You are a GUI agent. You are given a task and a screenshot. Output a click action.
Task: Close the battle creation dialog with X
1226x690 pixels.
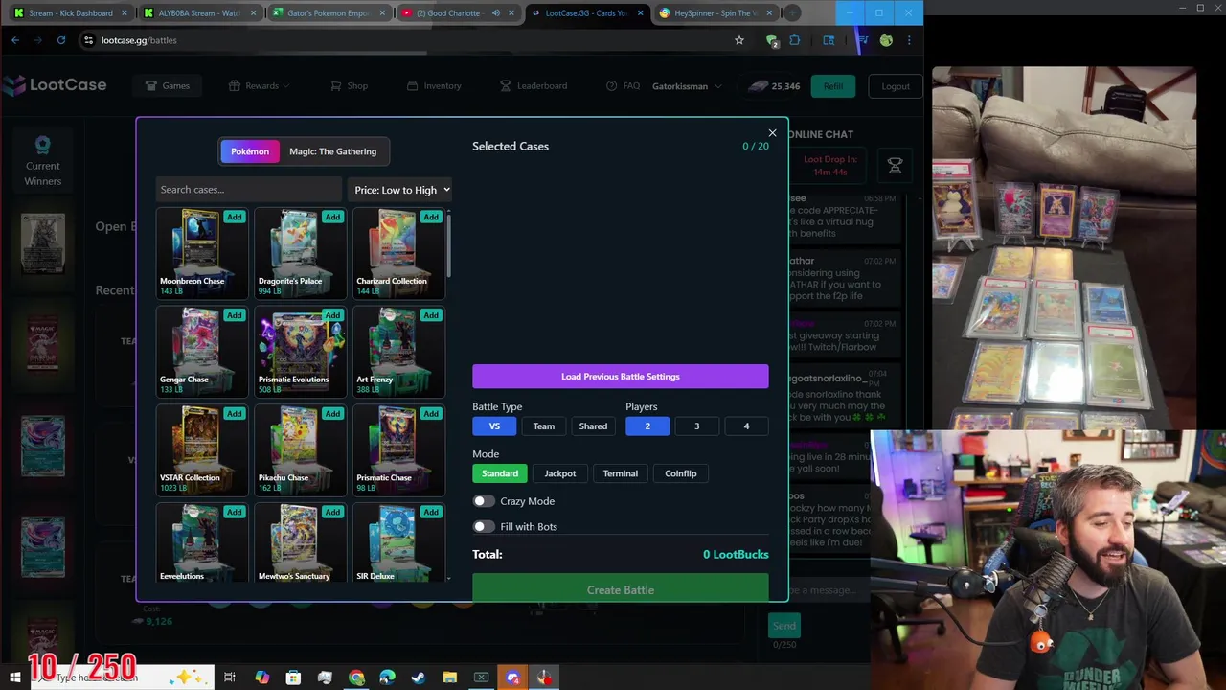(772, 133)
